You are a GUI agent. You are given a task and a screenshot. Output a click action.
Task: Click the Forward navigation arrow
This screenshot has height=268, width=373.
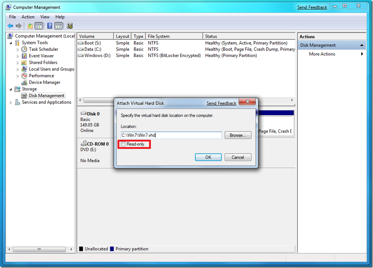point(19,25)
